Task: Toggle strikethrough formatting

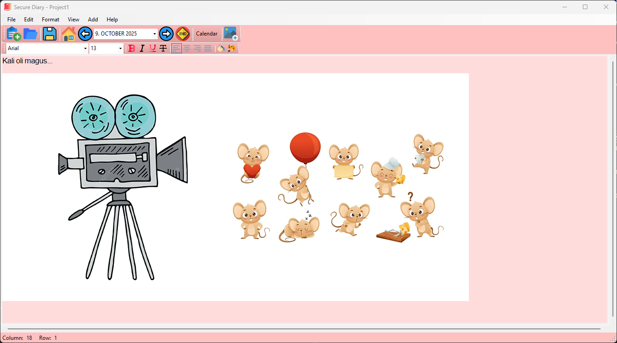Action: (163, 48)
